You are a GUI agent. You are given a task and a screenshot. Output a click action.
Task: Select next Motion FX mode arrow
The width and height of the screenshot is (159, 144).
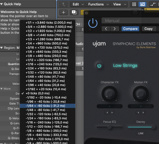tap(143, 113)
